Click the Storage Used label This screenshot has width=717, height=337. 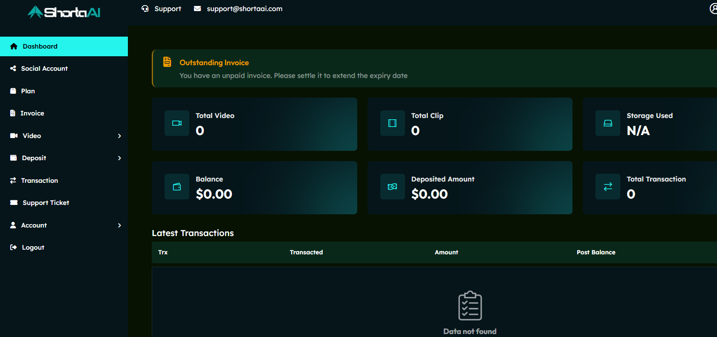click(650, 115)
